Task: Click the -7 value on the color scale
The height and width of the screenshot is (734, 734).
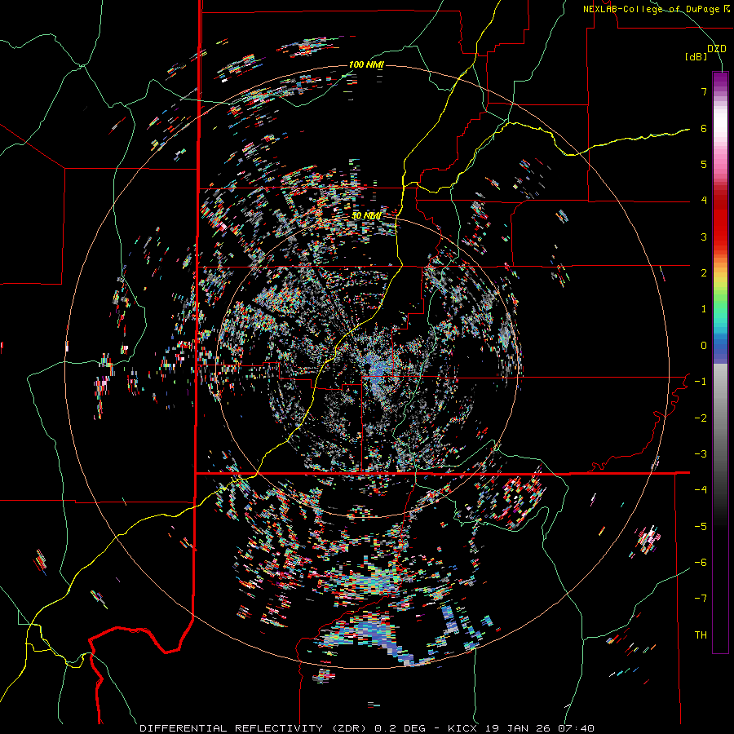Action: (701, 599)
